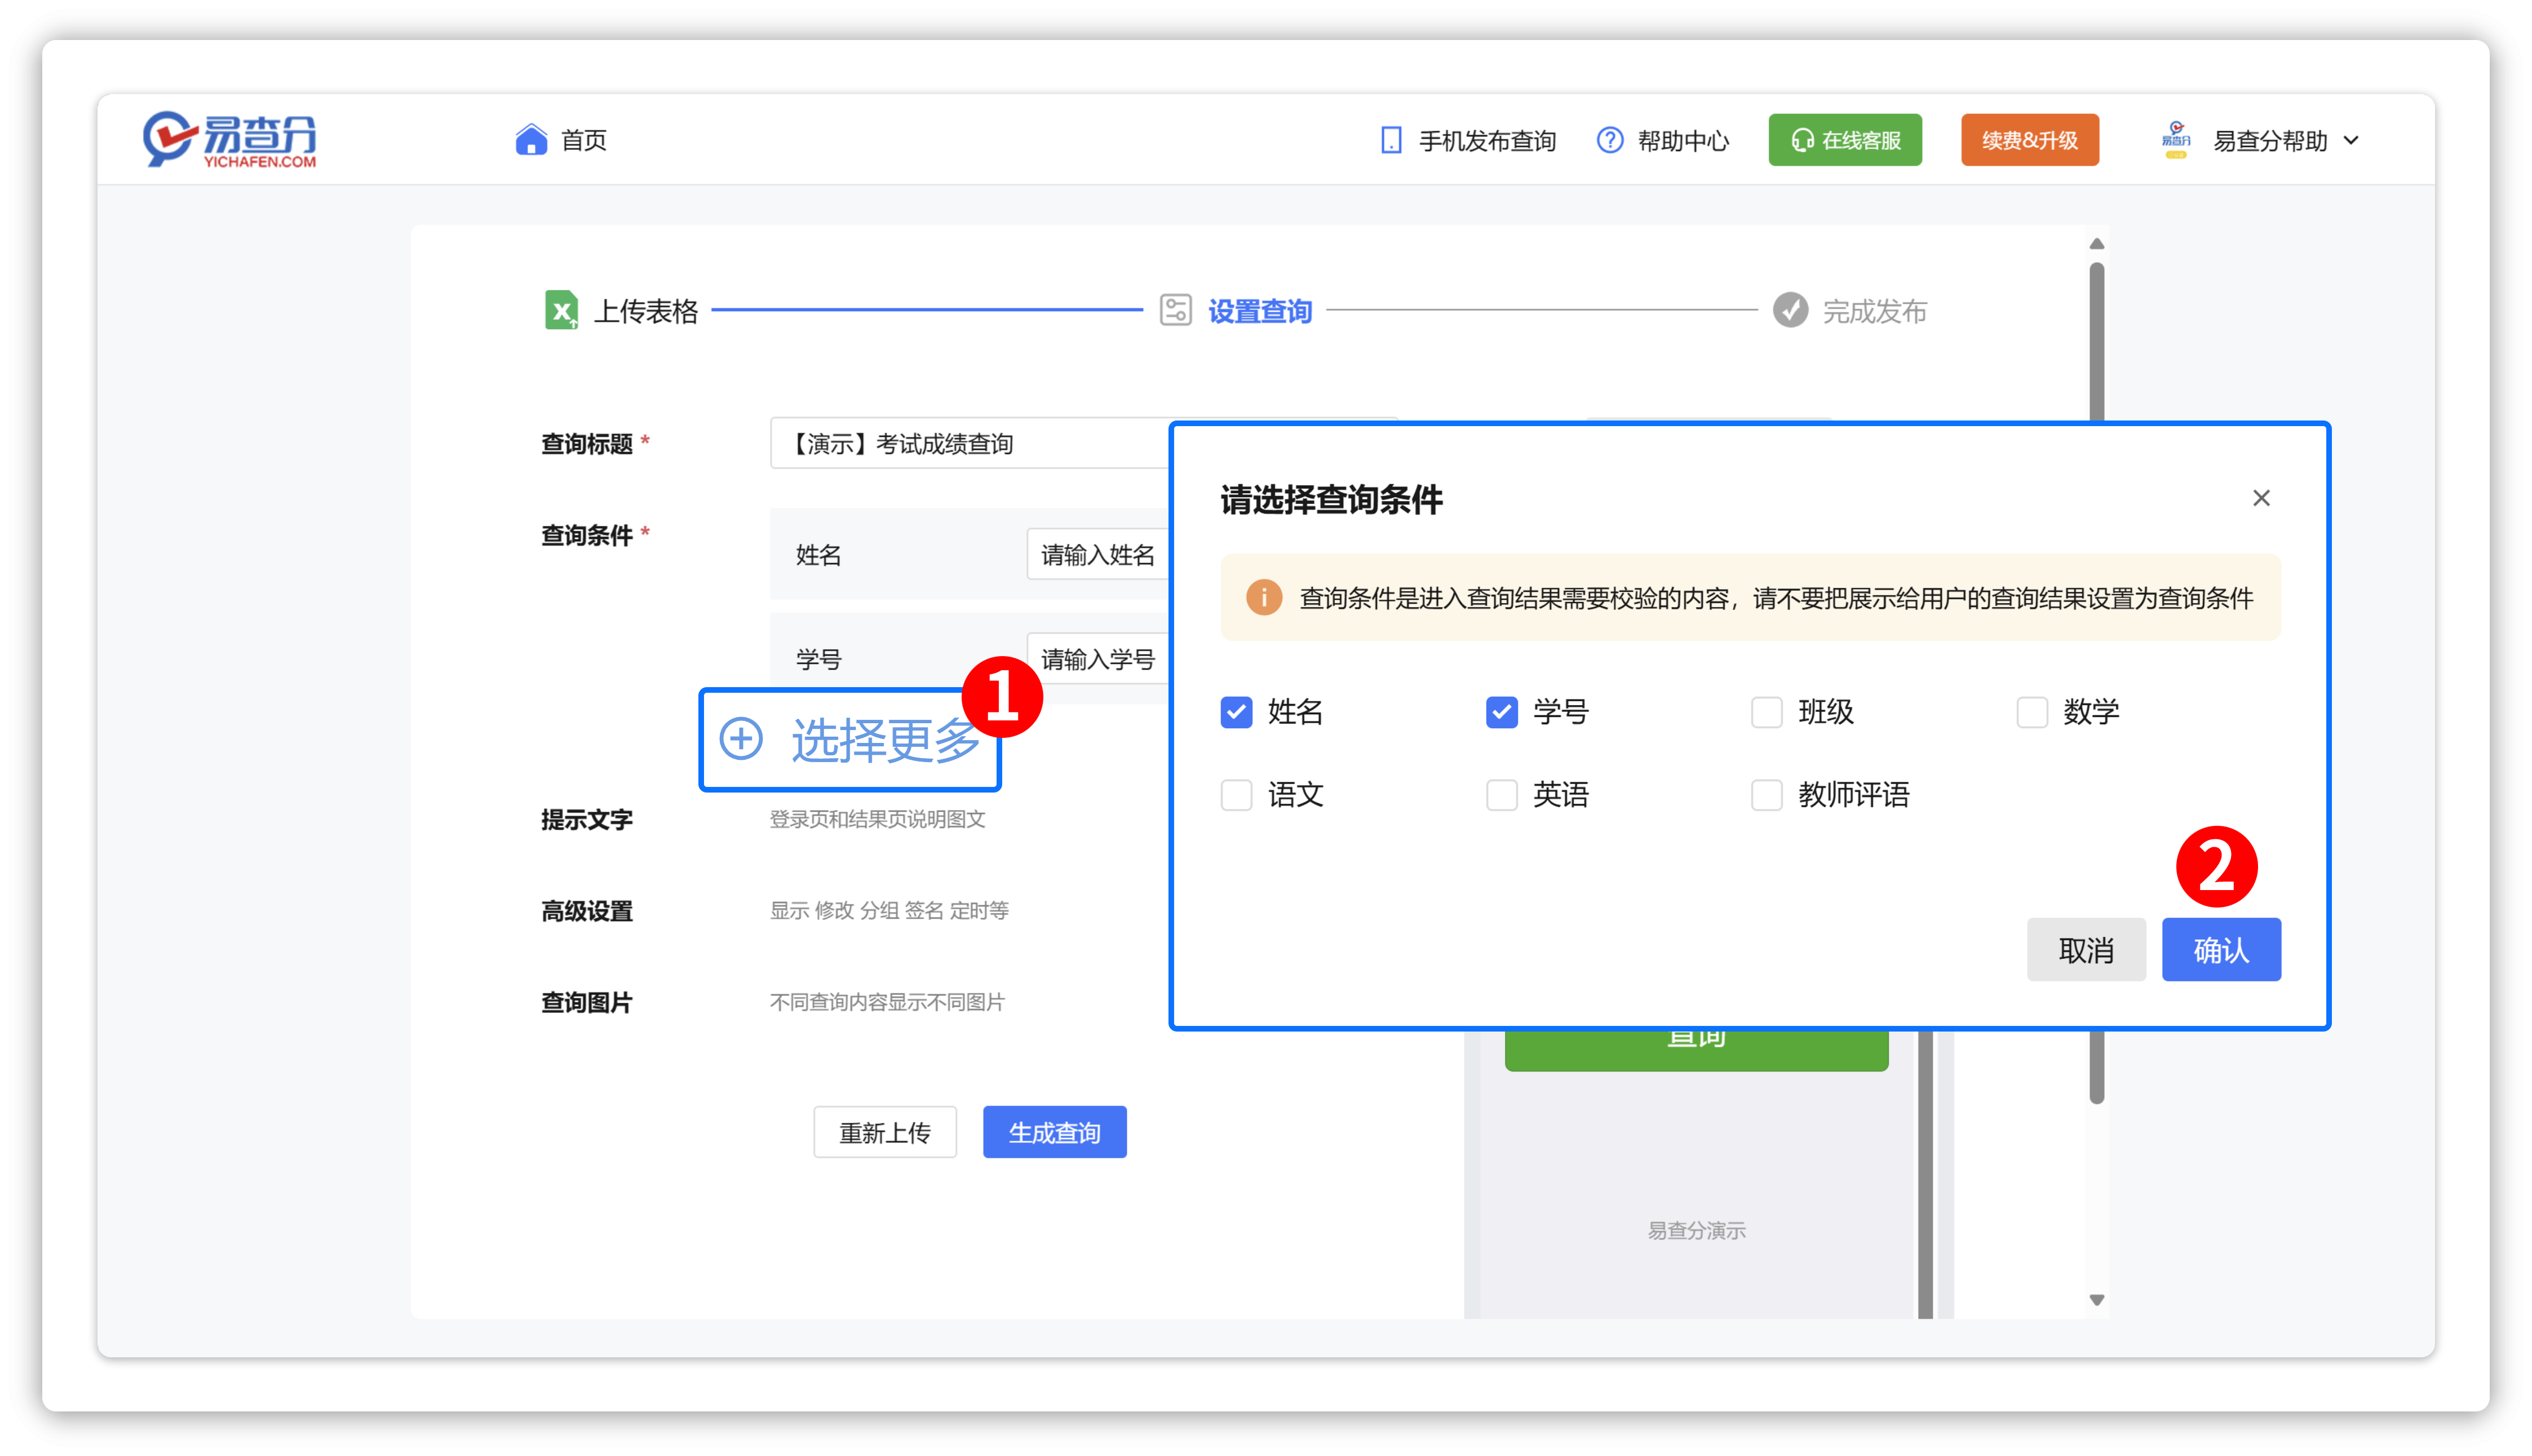
Task: Click the 易查分演示 preview text
Action: [x=1696, y=1230]
